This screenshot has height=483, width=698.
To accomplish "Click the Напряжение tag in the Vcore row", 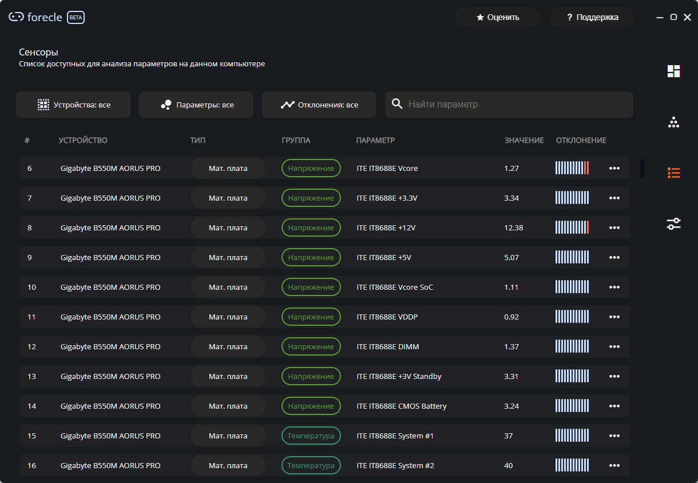I will point(311,168).
